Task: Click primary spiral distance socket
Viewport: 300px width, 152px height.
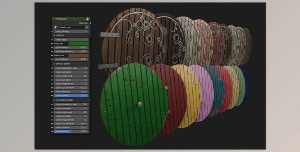Action: tap(52, 92)
